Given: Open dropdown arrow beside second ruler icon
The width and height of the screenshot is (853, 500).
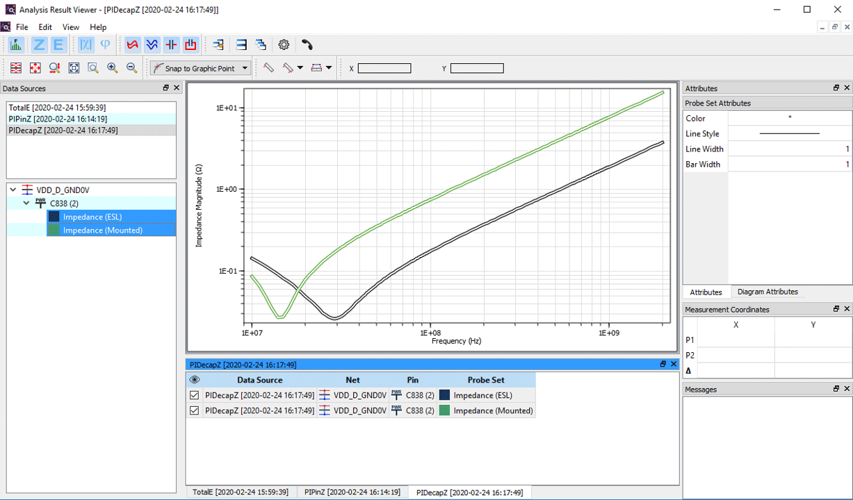Looking at the screenshot, I should pyautogui.click(x=300, y=68).
